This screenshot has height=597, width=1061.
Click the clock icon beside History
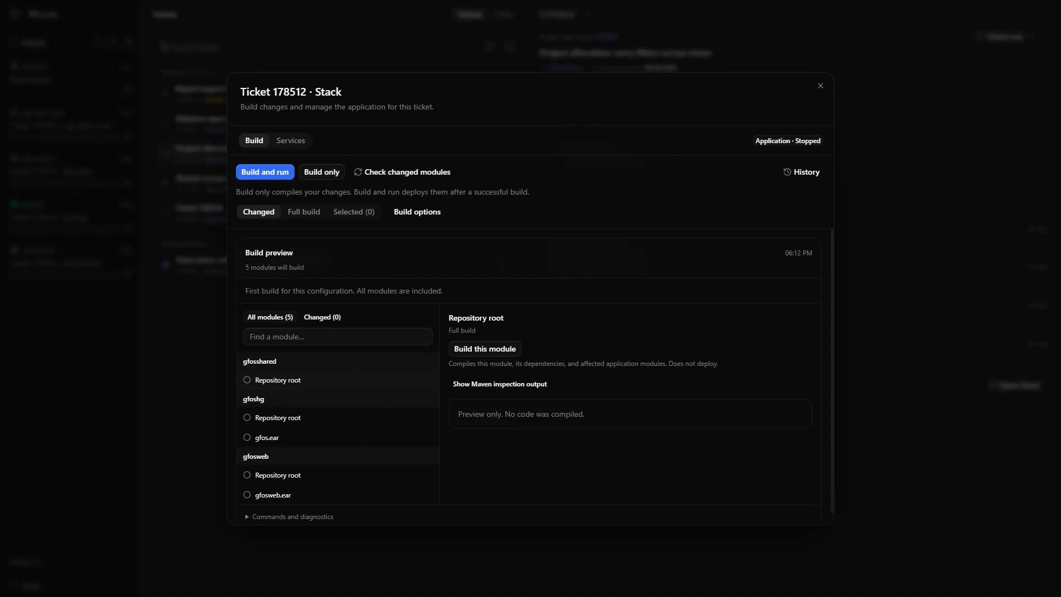pyautogui.click(x=787, y=172)
